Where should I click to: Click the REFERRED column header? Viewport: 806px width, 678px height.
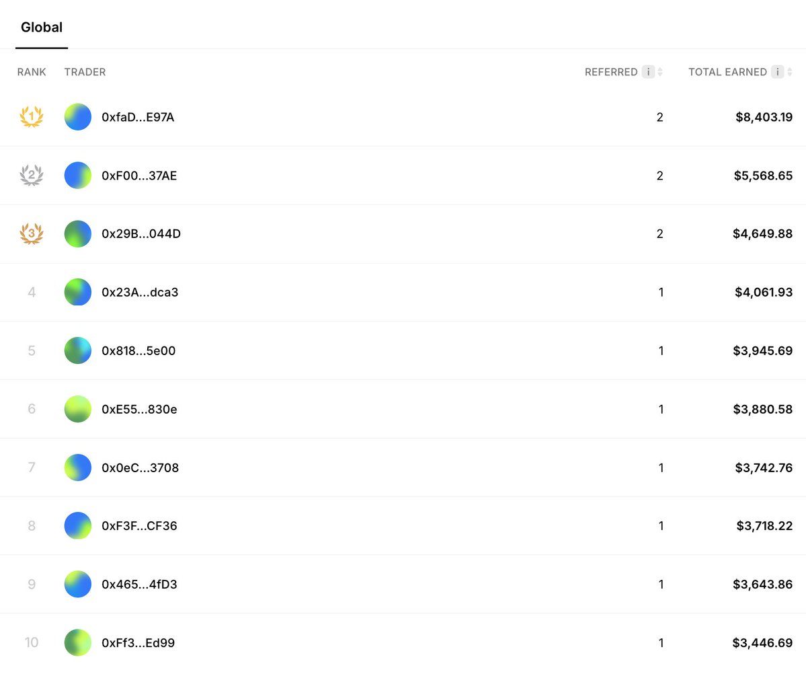611,72
